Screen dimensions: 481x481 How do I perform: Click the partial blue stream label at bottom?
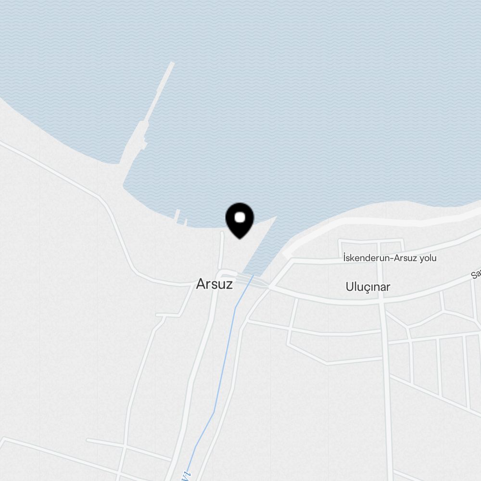187,476
